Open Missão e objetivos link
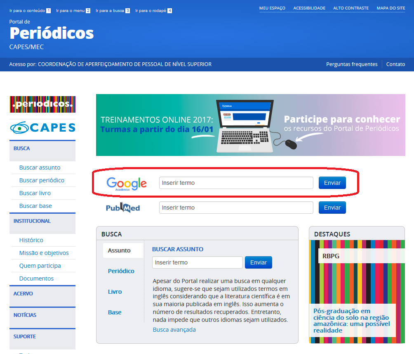 44,253
